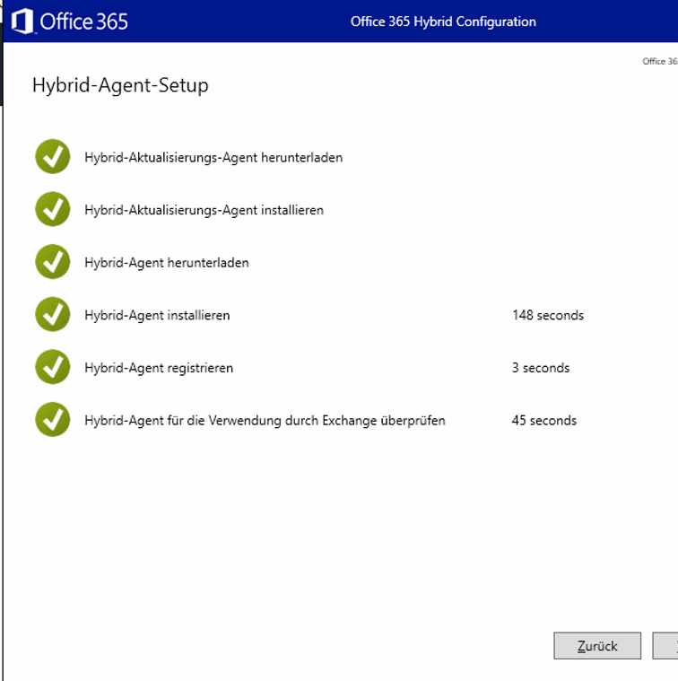Screen dimensions: 678x681
Task: Select text 'Hybrid-Aktualisierungs-Agent herunterladen'
Action: [x=213, y=158]
